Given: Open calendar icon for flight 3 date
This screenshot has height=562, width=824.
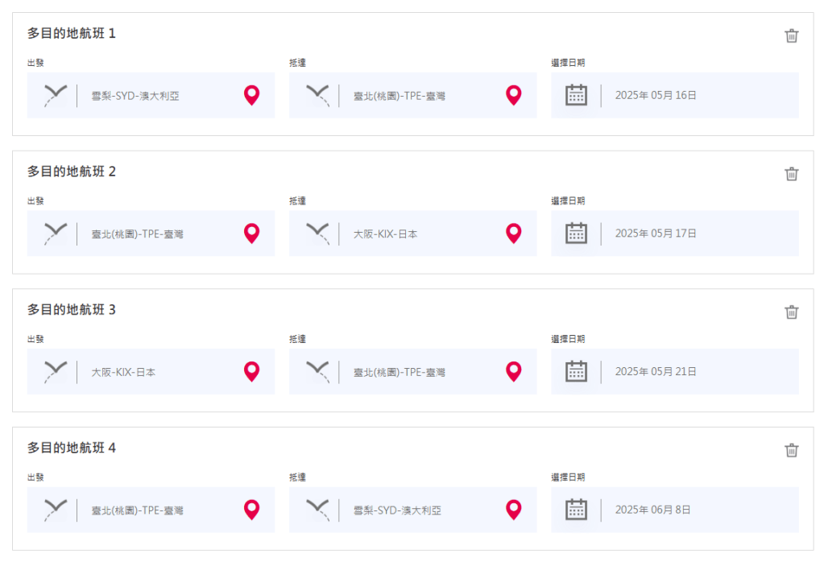Looking at the screenshot, I should [x=576, y=372].
